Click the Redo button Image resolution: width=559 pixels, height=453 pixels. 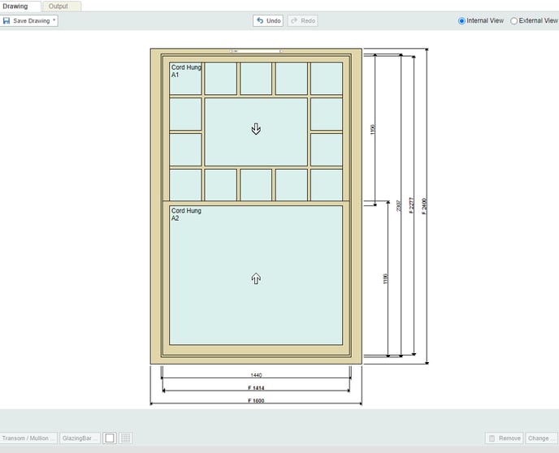coord(302,20)
